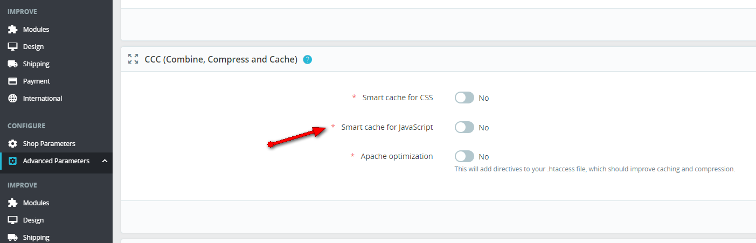This screenshot has width=756, height=243.
Task: Open the CCC help question mark icon
Action: [307, 59]
